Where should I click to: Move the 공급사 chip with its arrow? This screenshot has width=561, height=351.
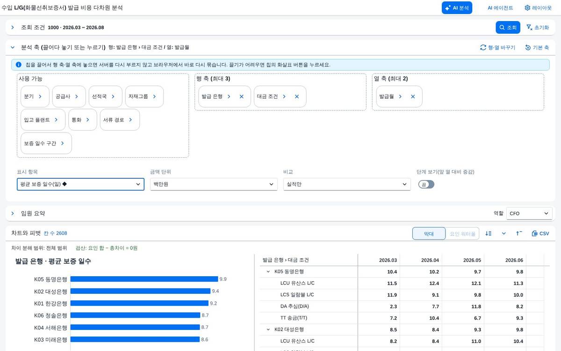pos(77,96)
